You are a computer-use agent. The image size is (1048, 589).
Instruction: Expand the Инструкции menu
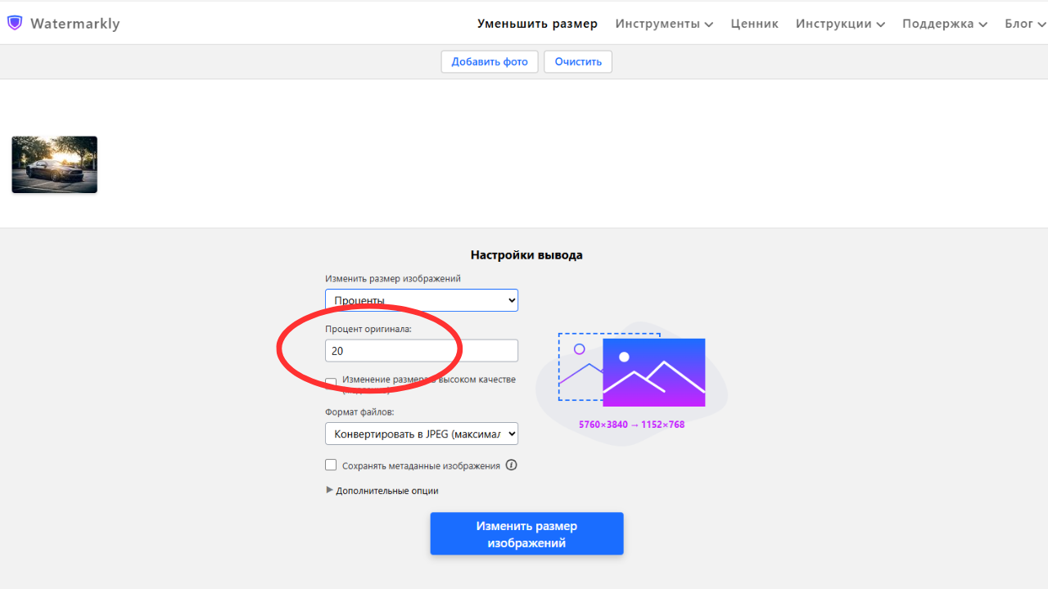840,24
